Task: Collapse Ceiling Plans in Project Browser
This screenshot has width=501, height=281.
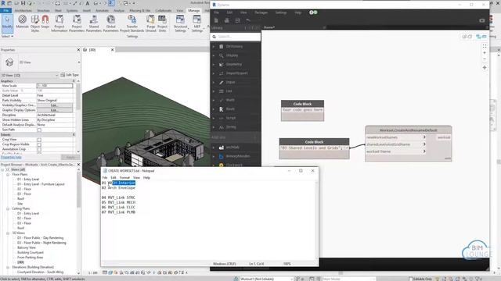Action: click(8, 208)
